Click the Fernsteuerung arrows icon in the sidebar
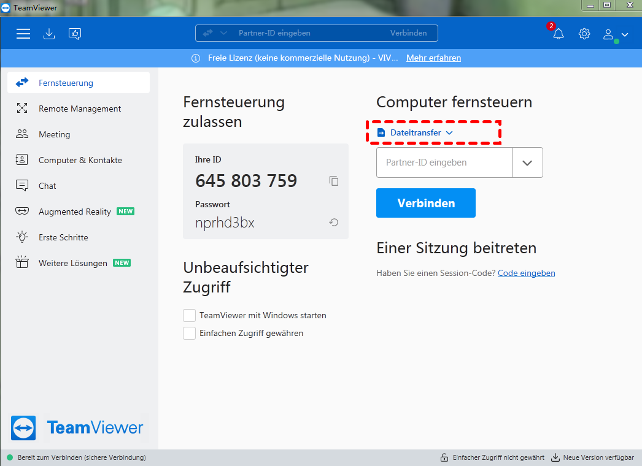Image resolution: width=642 pixels, height=466 pixels. coord(22,82)
